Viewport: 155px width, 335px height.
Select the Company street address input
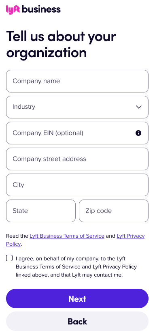(77, 159)
